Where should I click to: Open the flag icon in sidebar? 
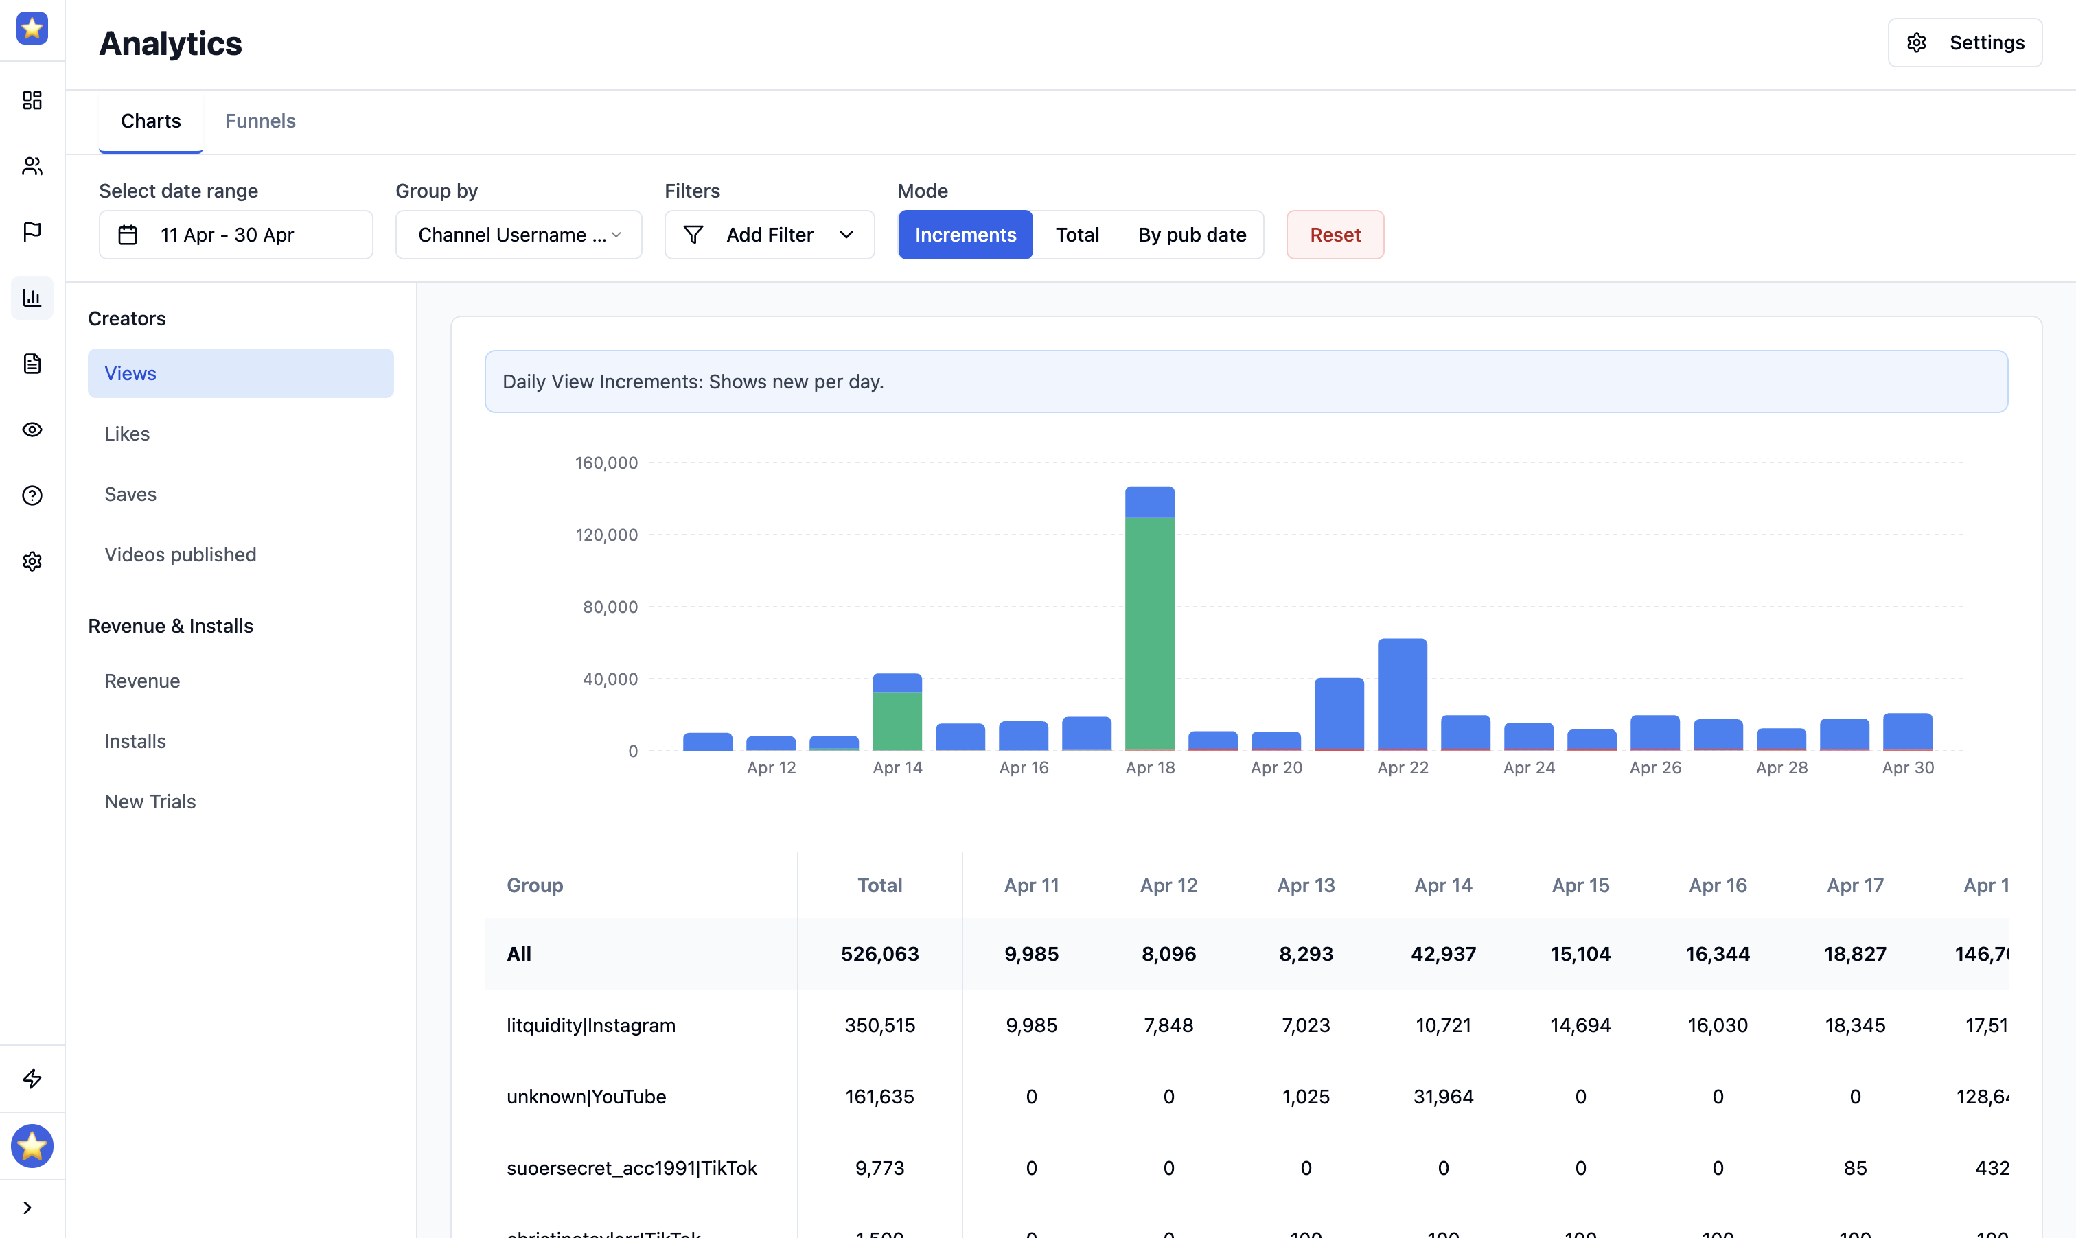pos(32,231)
